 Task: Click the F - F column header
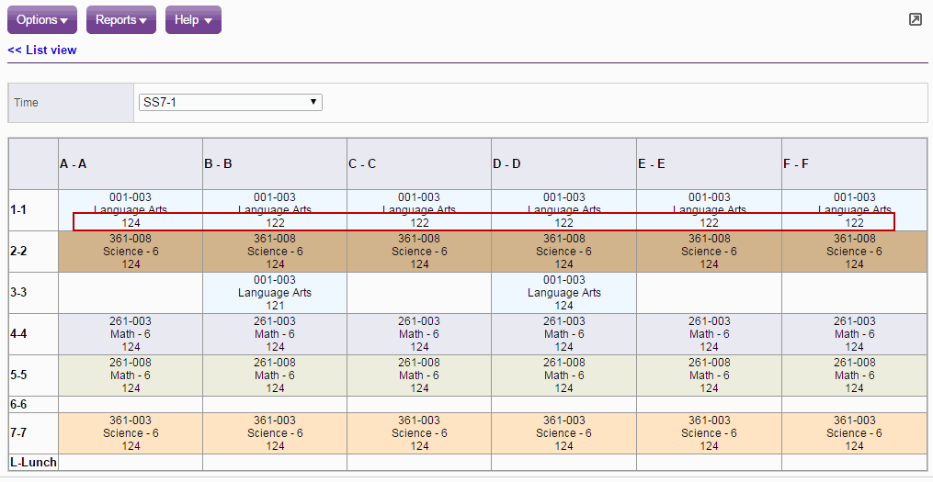coord(796,164)
